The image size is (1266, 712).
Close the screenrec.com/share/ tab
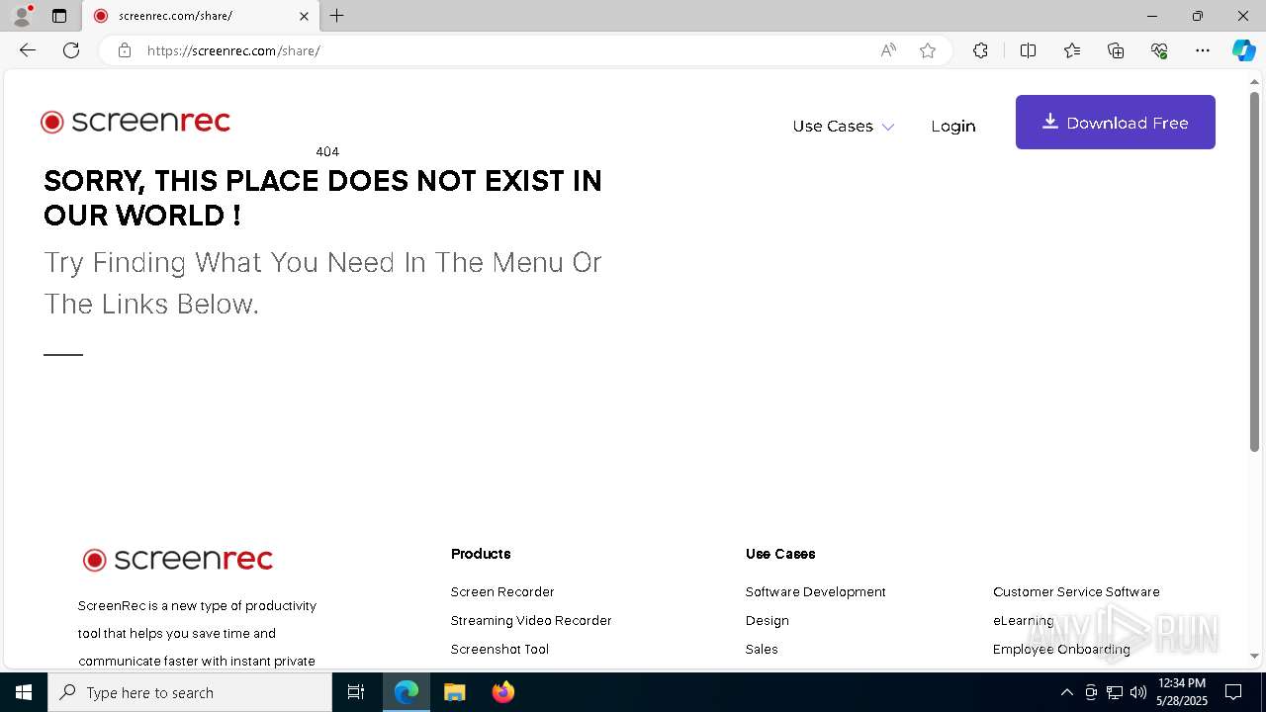[x=304, y=16]
